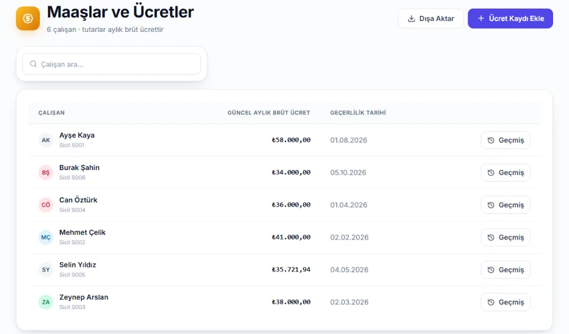
Task: View Geçmiş history for Mehmet Çelik
Action: [x=505, y=237]
